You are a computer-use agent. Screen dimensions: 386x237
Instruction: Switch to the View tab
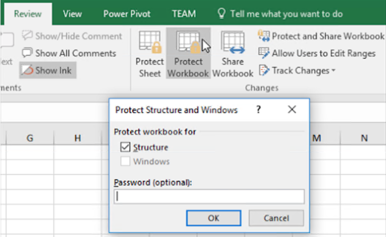tap(72, 14)
